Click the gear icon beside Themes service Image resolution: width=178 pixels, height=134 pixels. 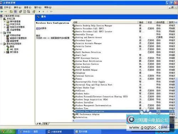click(x=74, y=79)
